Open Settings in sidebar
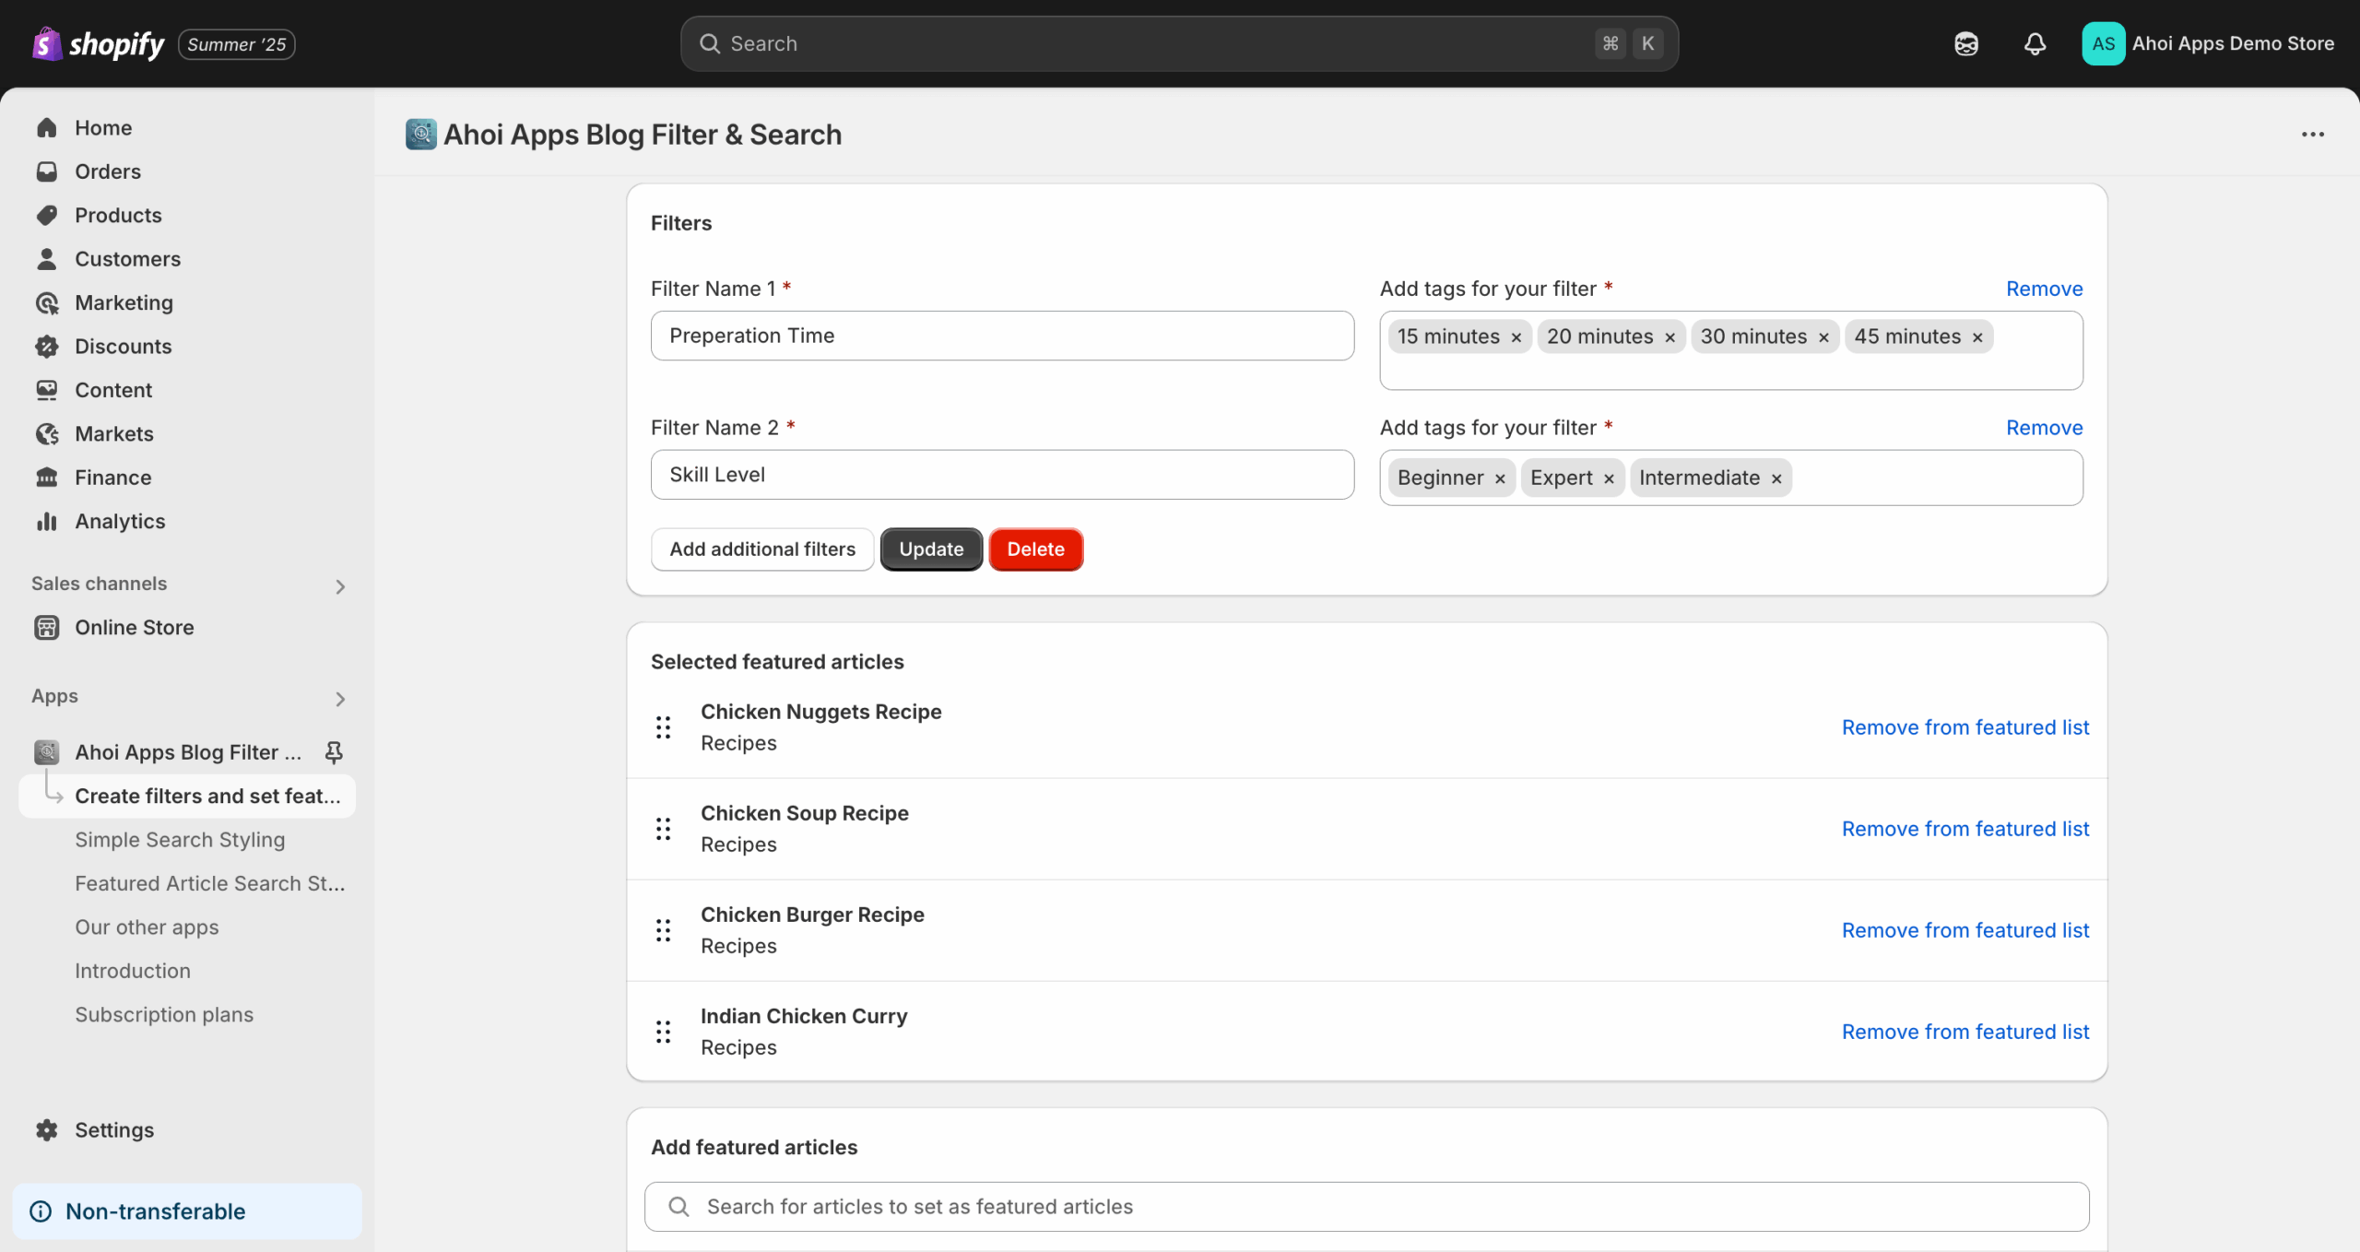 (187, 1130)
